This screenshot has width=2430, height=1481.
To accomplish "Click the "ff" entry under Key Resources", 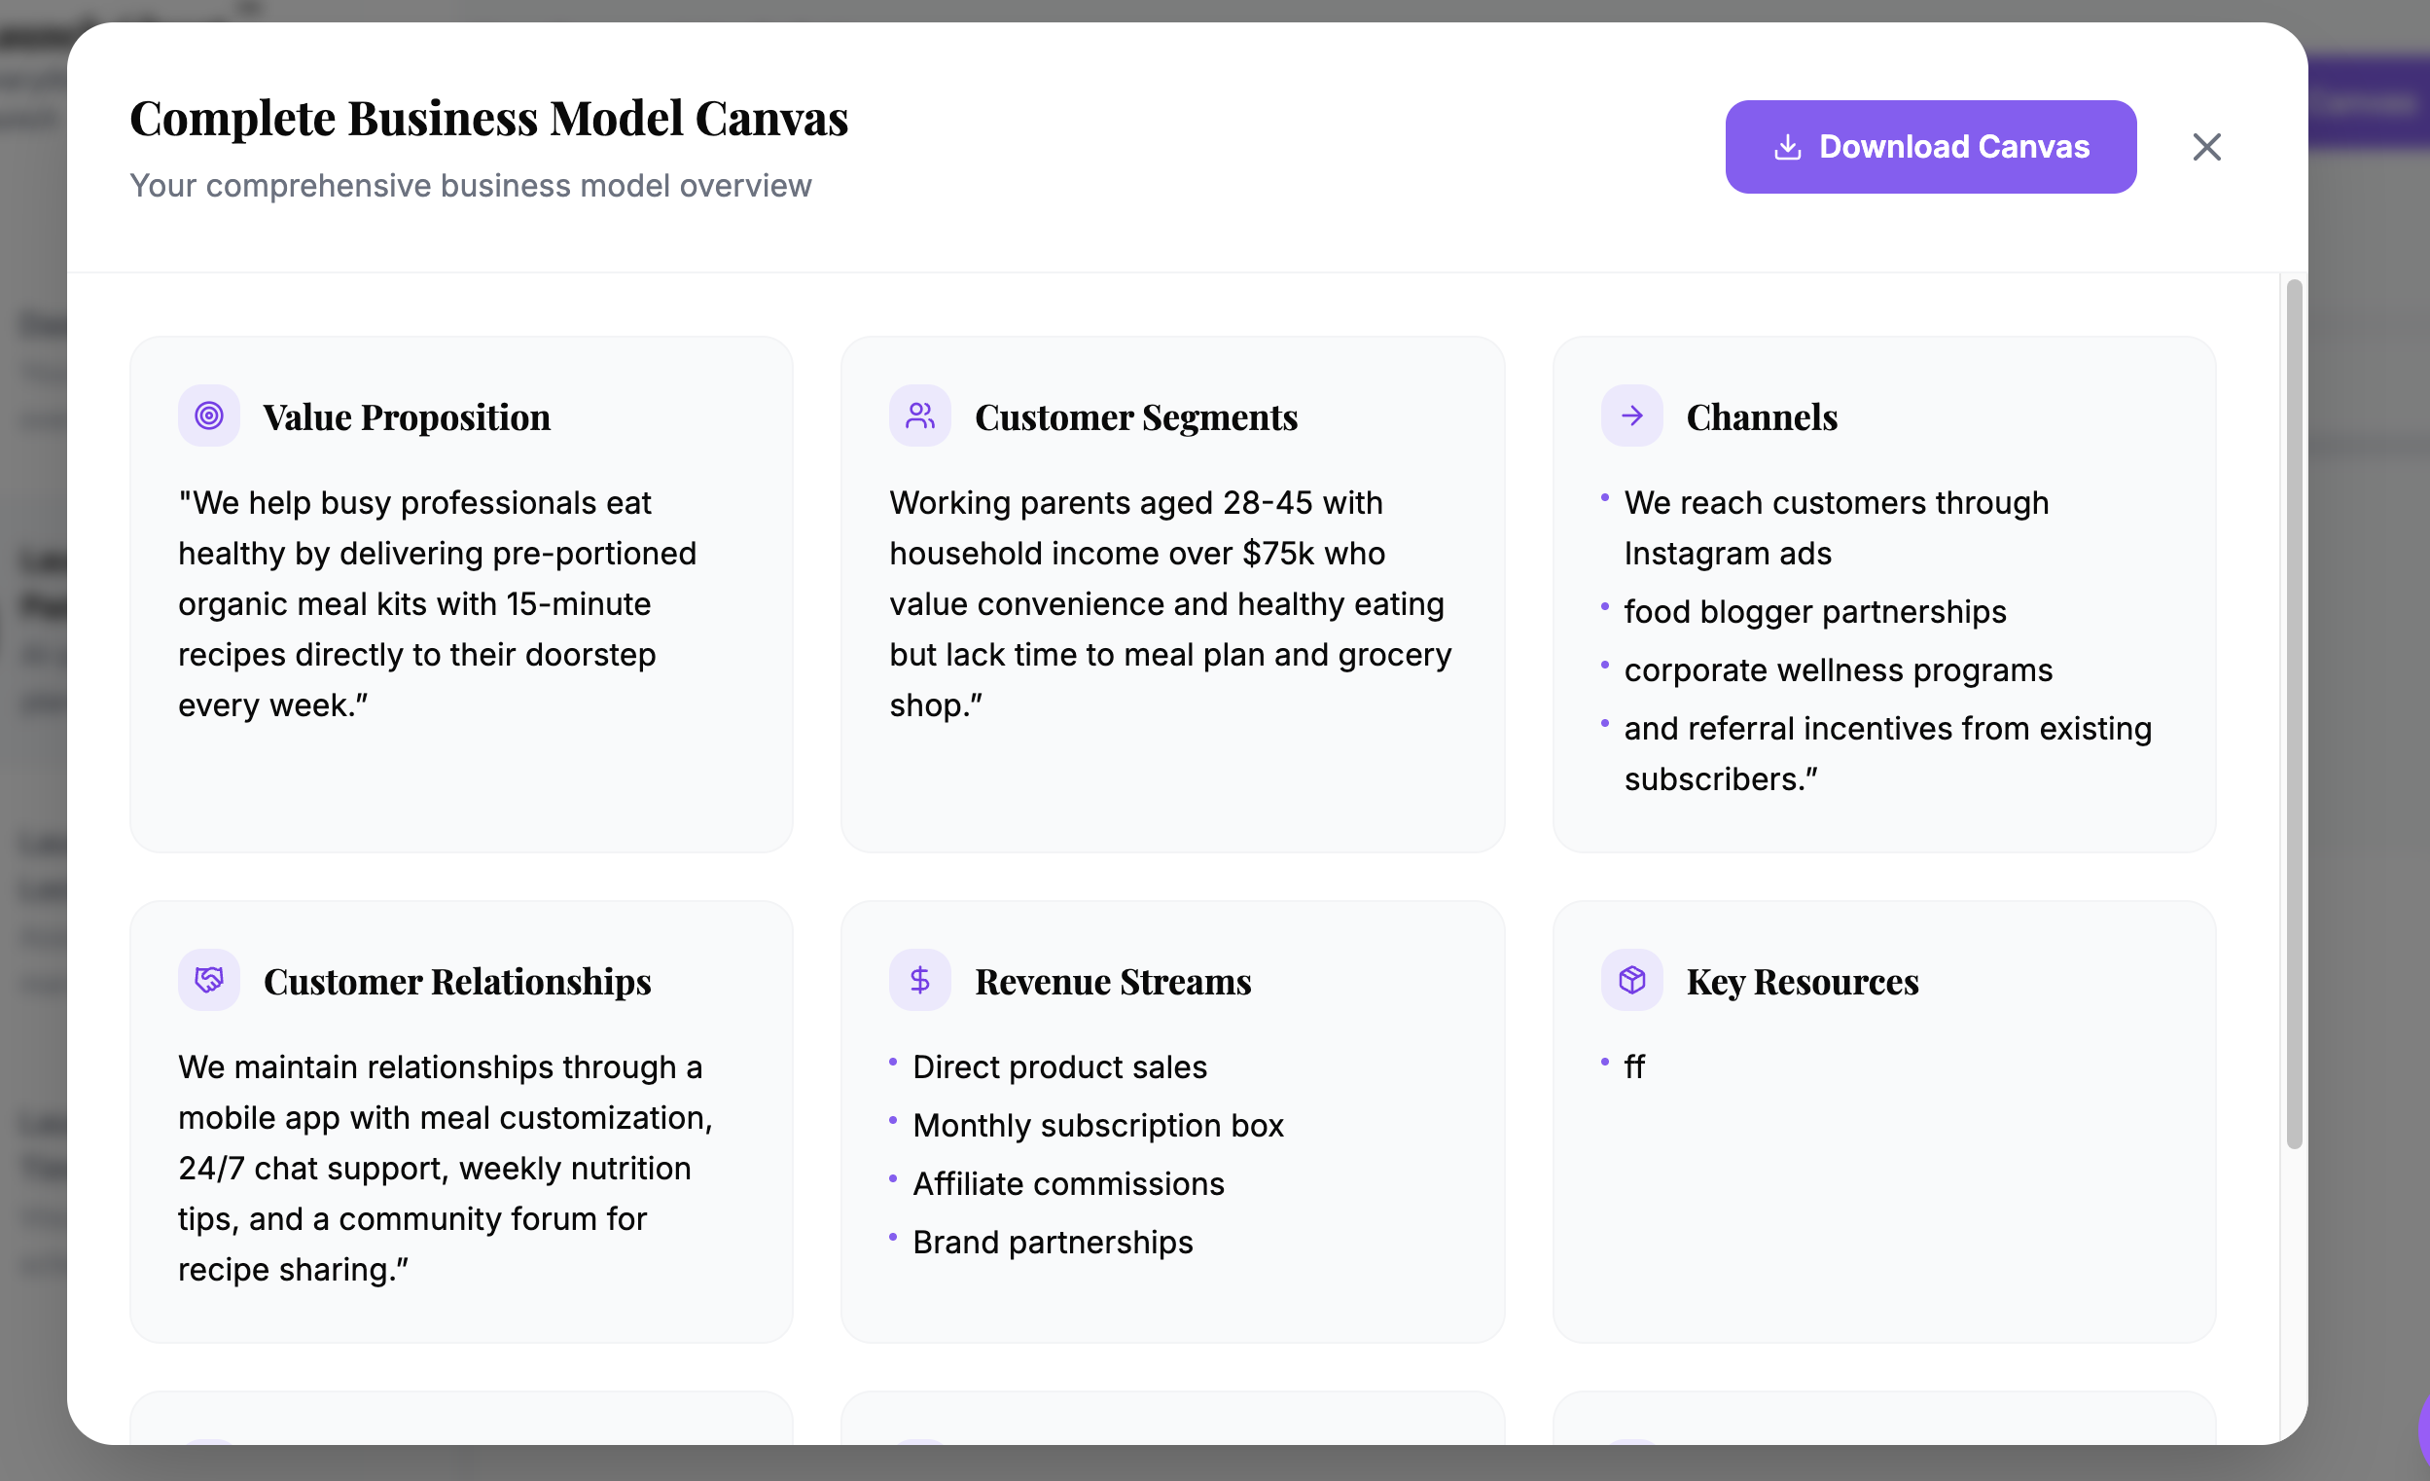I will [x=1634, y=1066].
